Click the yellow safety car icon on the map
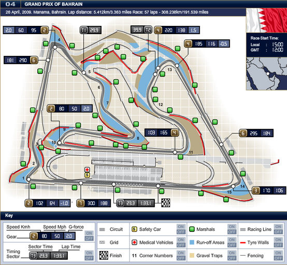The image size is (287, 265). (87, 175)
